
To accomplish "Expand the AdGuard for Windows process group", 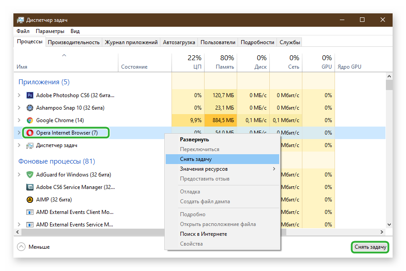I will (19, 175).
